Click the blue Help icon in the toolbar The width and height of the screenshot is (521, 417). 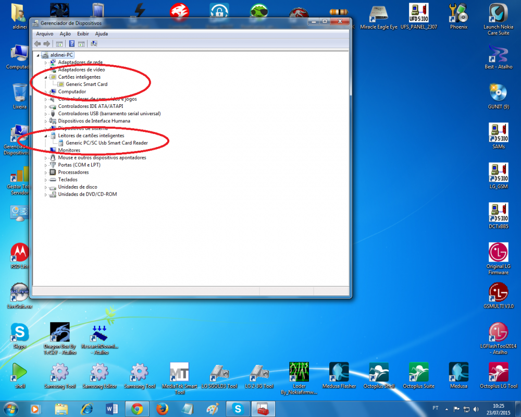71,44
